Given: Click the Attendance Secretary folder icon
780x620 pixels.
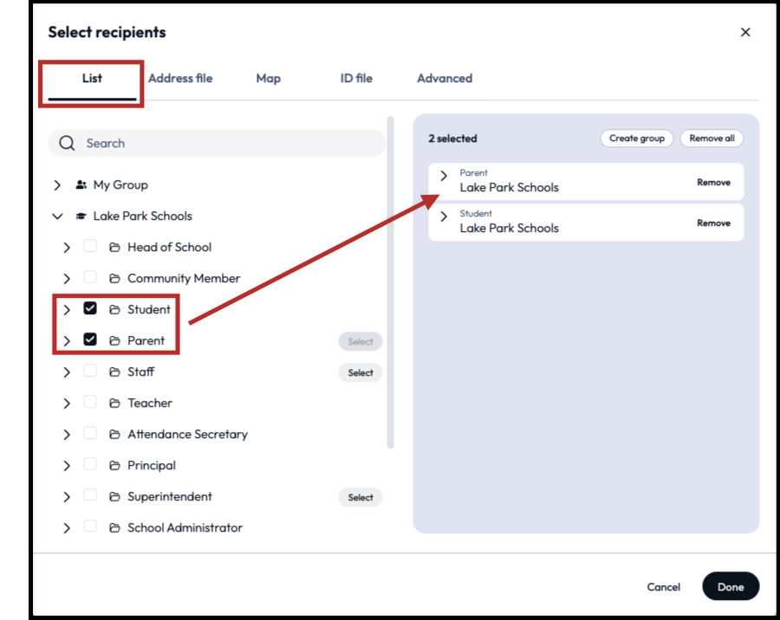Looking at the screenshot, I should click(x=114, y=435).
